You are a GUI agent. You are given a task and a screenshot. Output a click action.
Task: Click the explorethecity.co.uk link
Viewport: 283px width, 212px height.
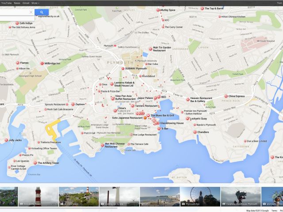coord(49,16)
